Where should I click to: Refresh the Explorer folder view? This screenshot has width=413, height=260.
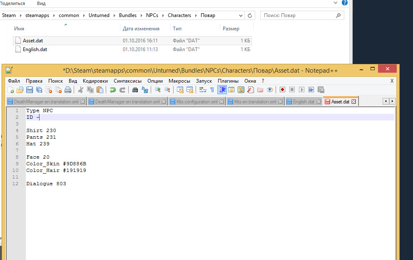click(x=250, y=15)
